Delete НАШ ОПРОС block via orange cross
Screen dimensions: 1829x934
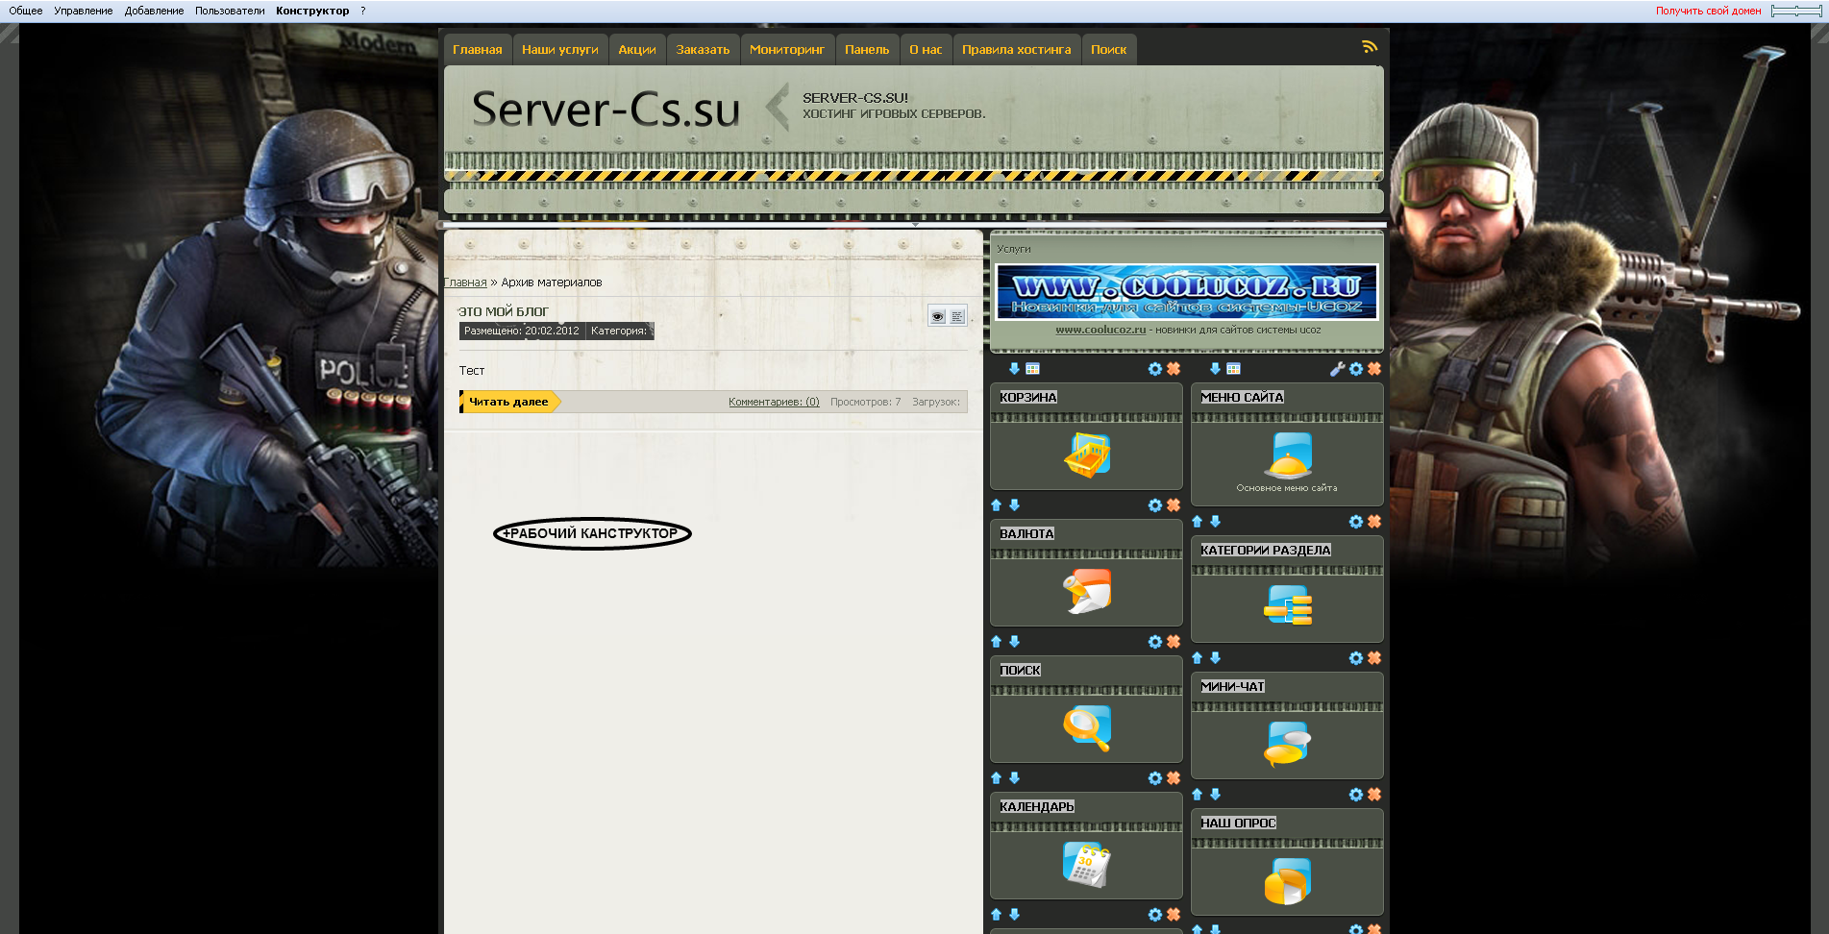(1374, 795)
